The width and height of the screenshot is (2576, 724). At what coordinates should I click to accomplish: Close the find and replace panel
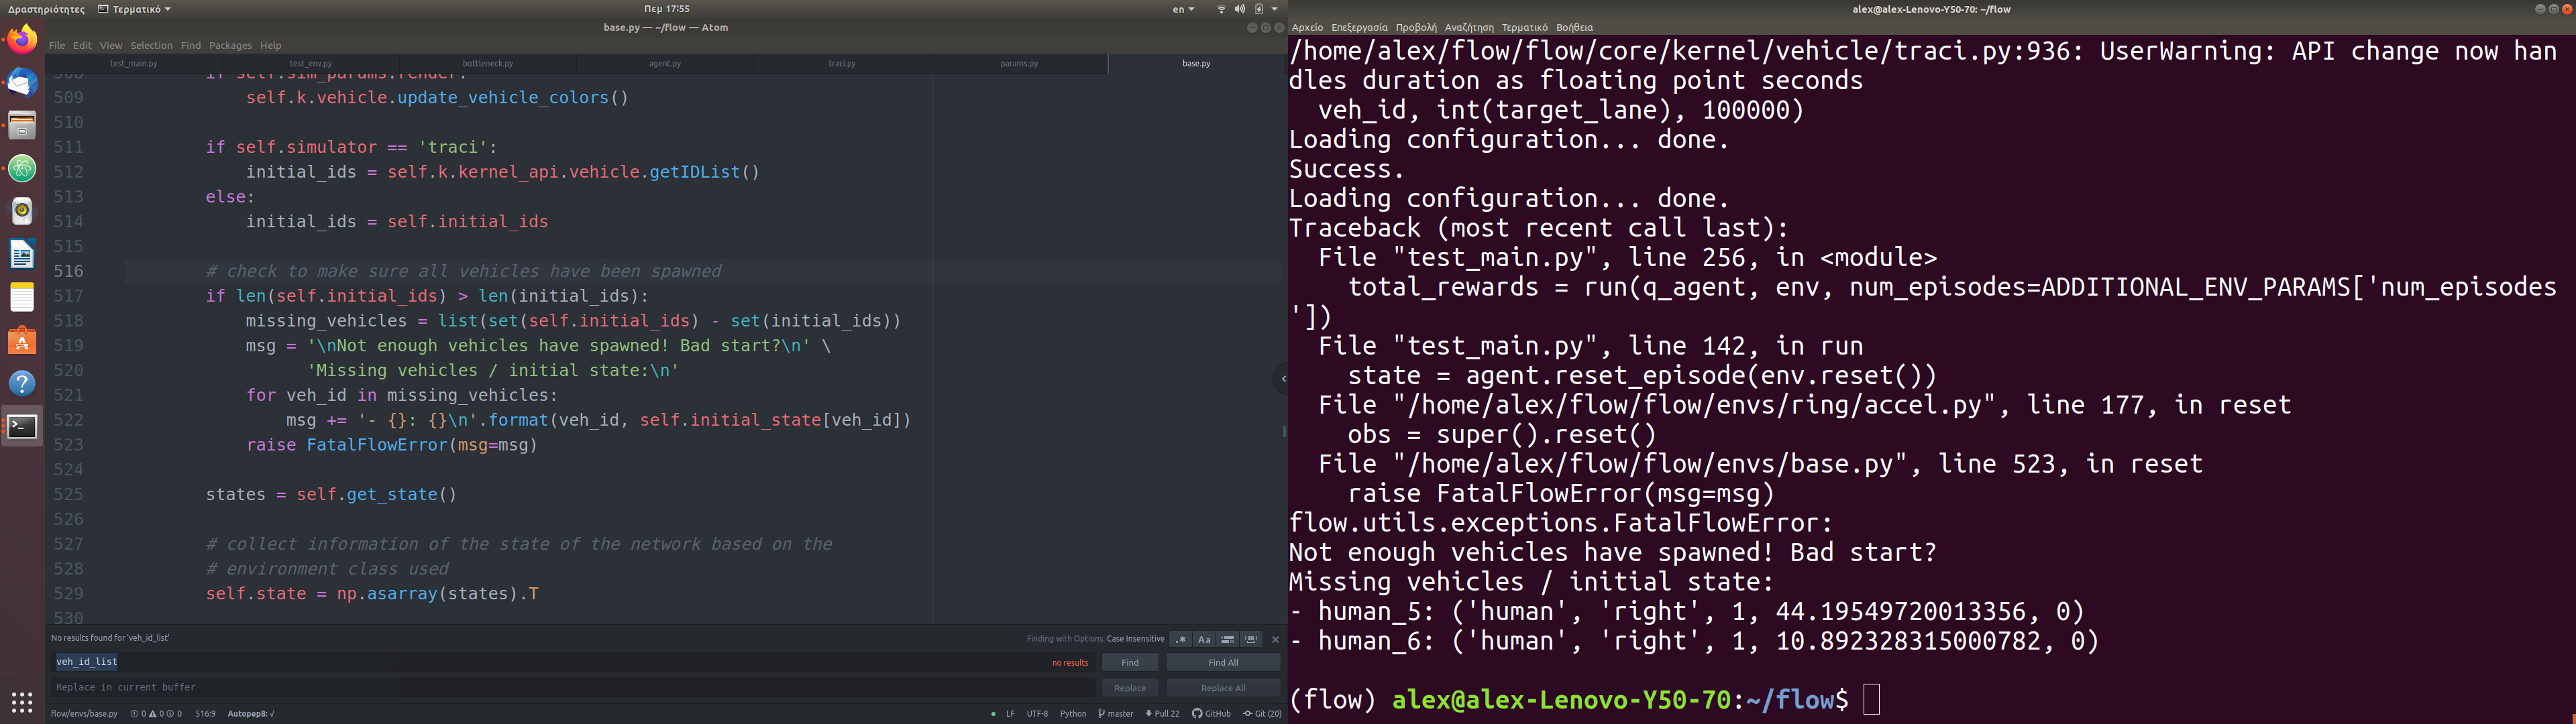coord(1275,639)
